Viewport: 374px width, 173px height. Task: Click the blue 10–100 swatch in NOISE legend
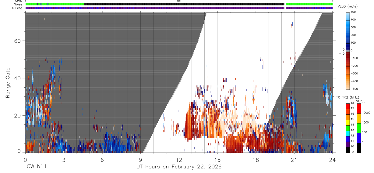[359, 138]
